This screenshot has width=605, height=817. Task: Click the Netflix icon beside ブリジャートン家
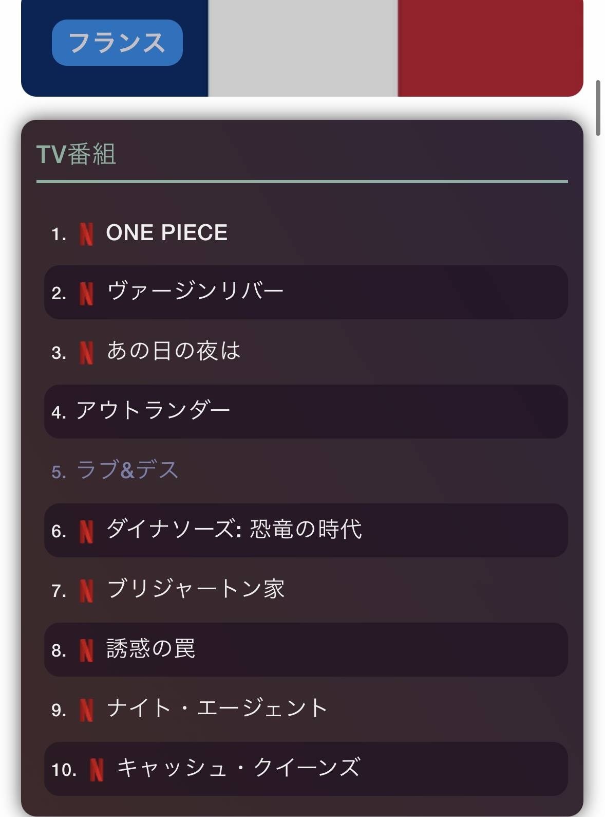point(86,590)
